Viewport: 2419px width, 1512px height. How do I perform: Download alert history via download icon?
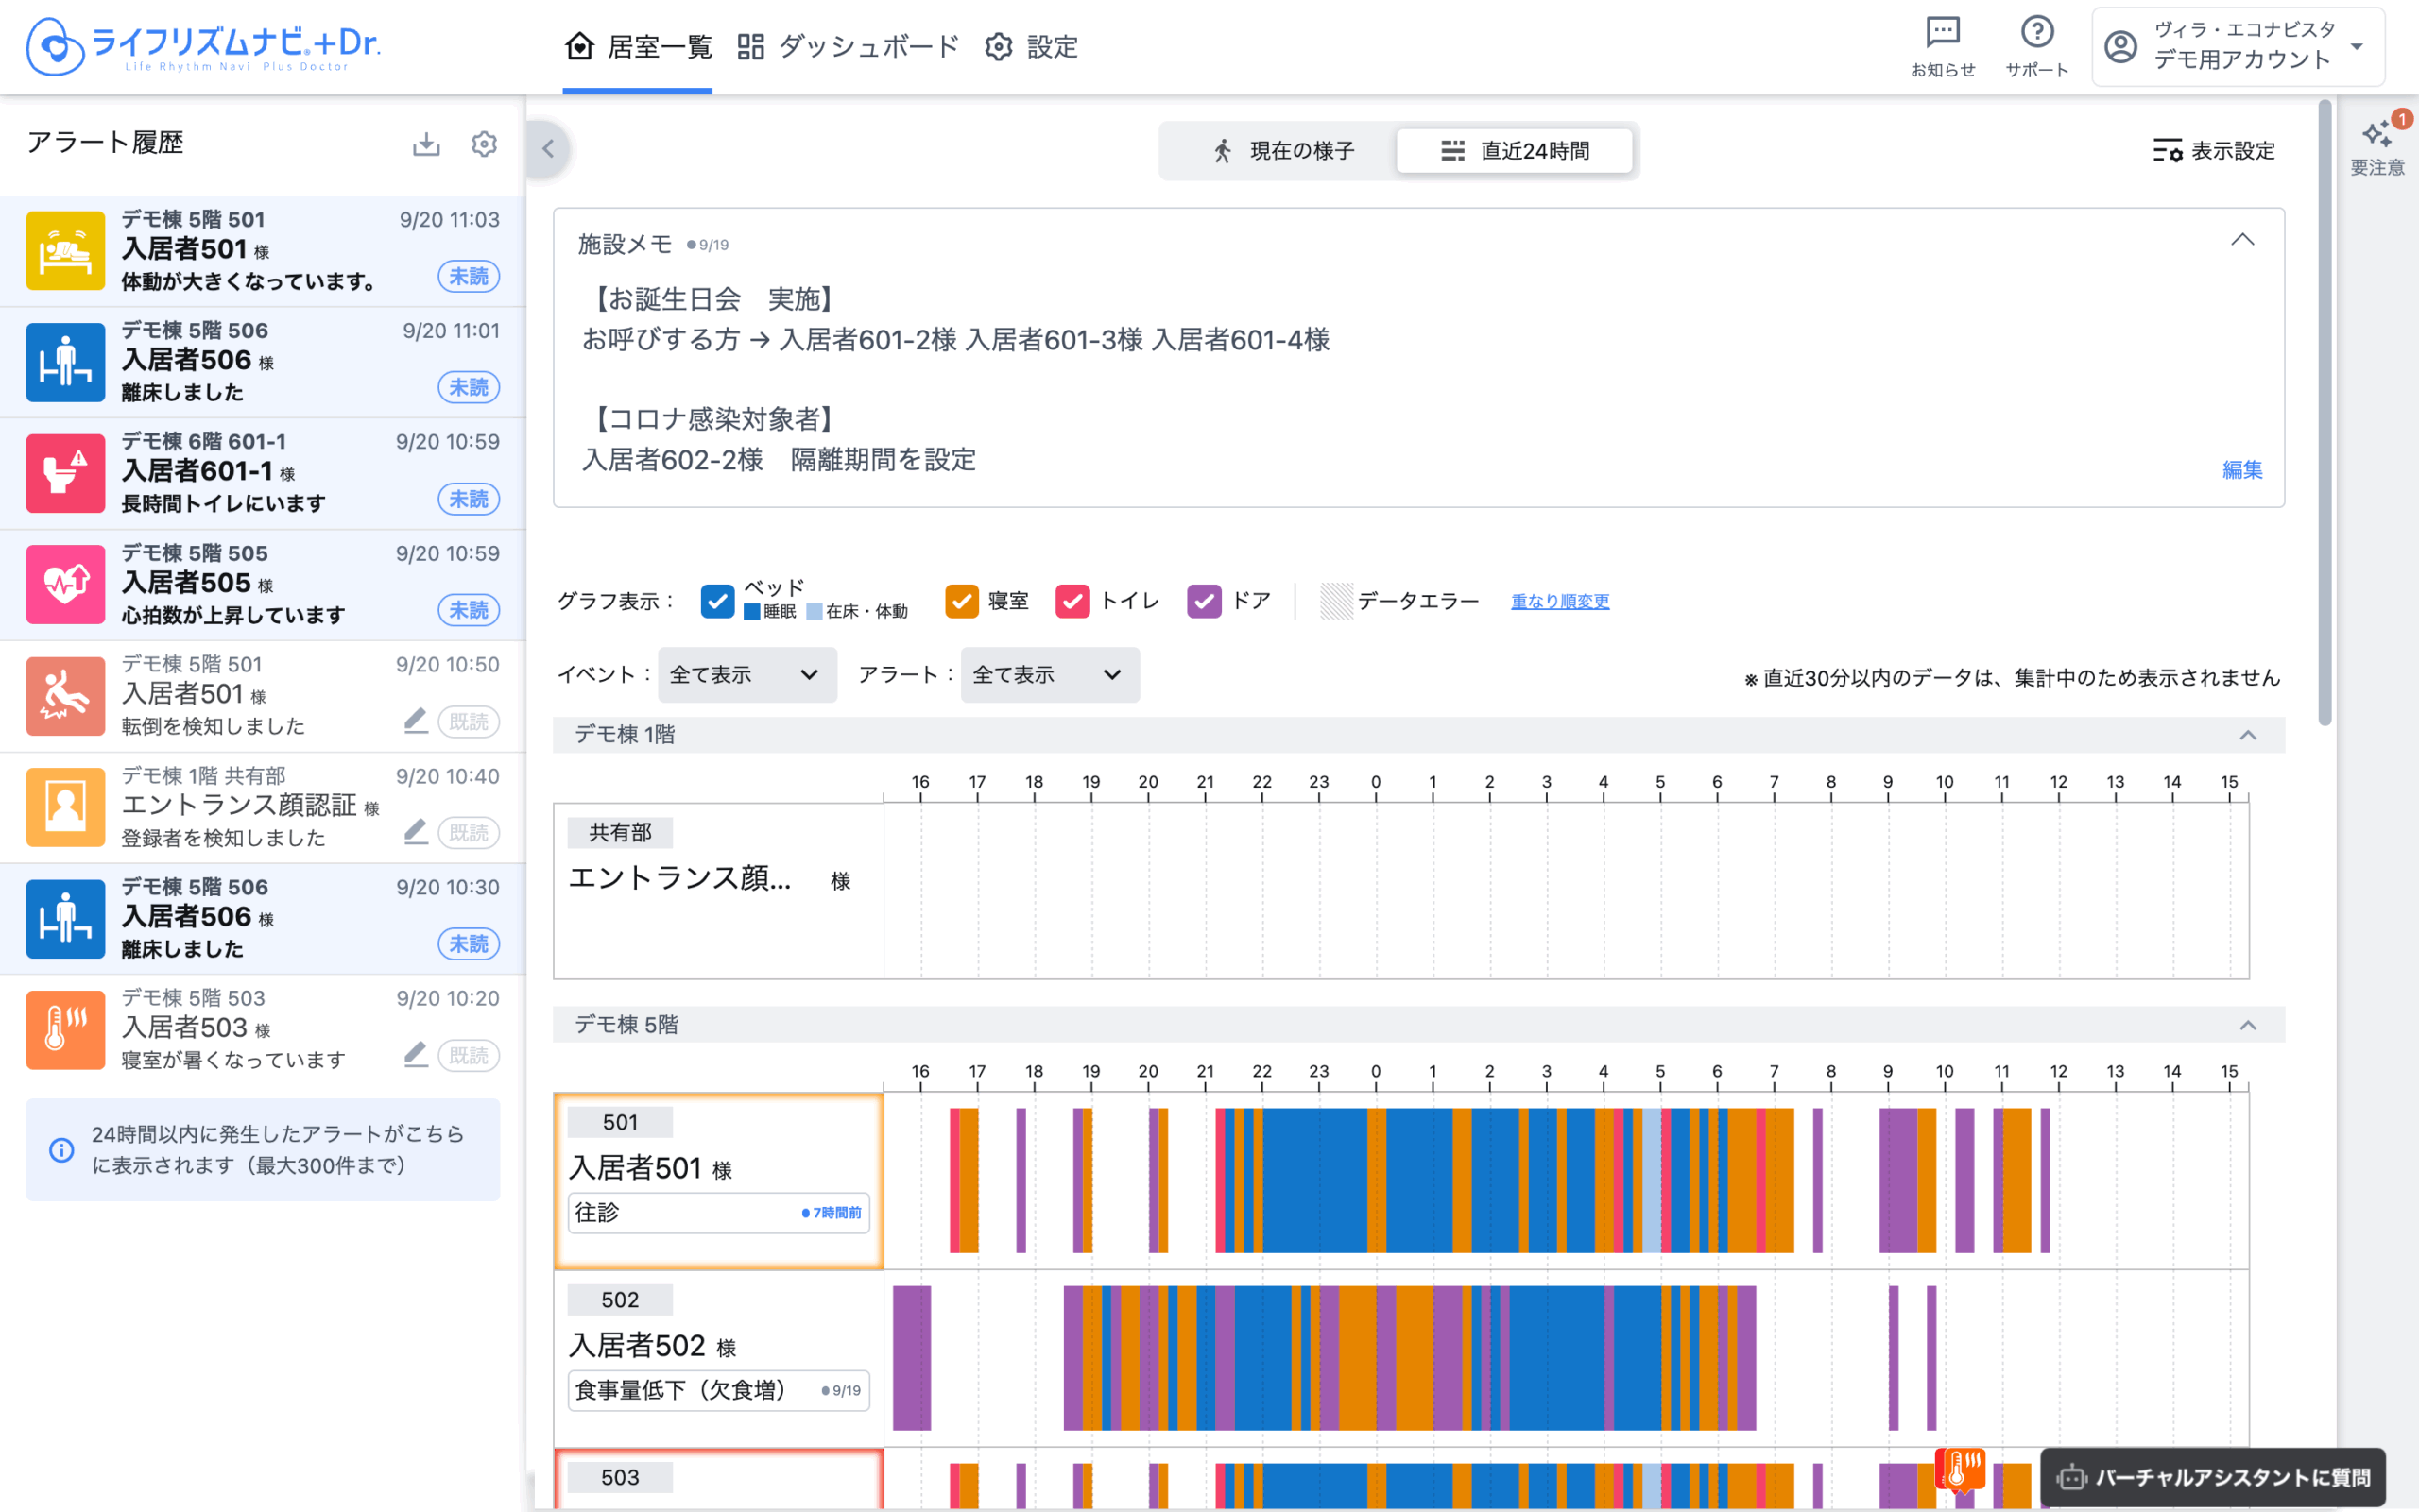(x=426, y=144)
